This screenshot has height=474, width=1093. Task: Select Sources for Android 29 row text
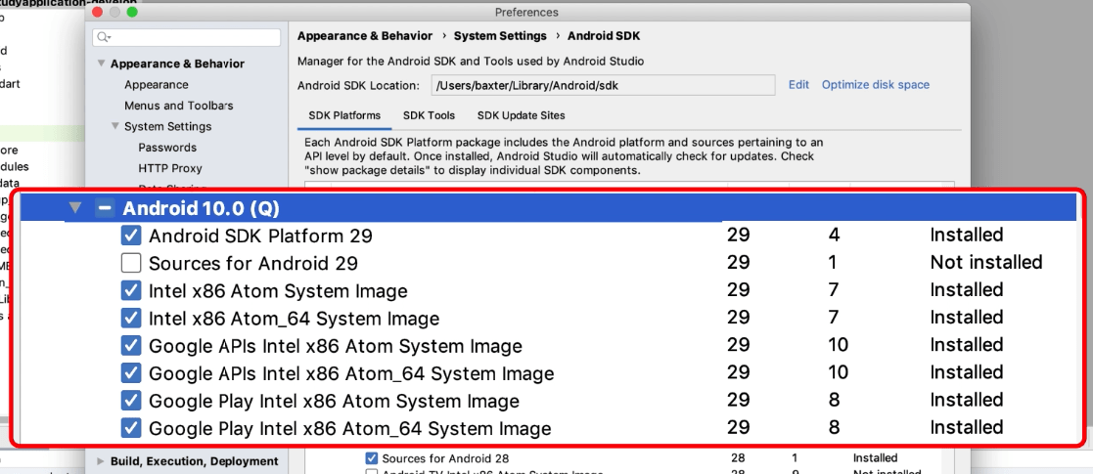[253, 263]
